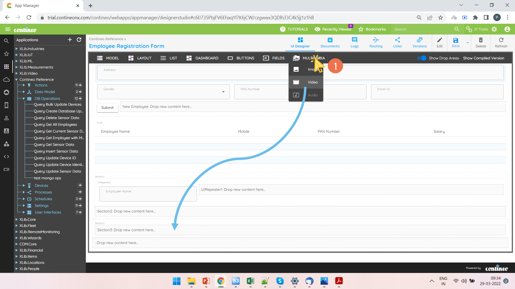The width and height of the screenshot is (515, 289).
Task: Add new application with plus icon
Action: coord(70,40)
